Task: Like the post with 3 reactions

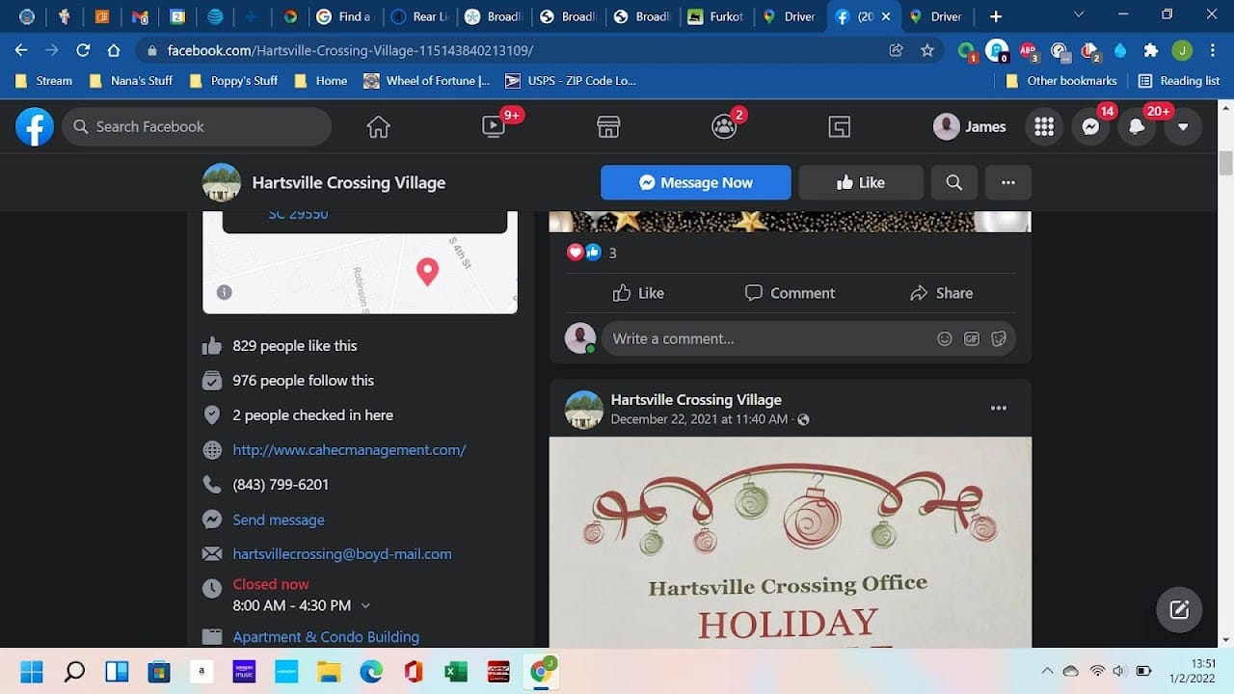Action: (638, 293)
